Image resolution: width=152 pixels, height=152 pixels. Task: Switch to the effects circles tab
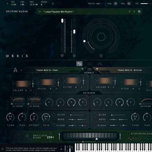(x=100, y=64)
